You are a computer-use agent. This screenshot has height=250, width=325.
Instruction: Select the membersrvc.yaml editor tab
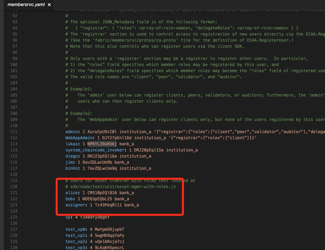coord(29,4)
